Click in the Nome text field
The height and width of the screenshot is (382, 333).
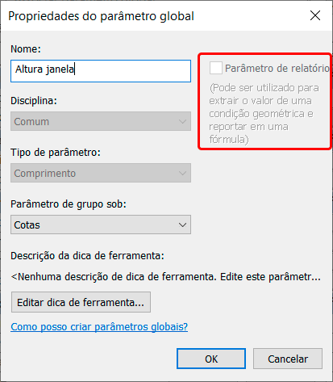pyautogui.click(x=101, y=71)
